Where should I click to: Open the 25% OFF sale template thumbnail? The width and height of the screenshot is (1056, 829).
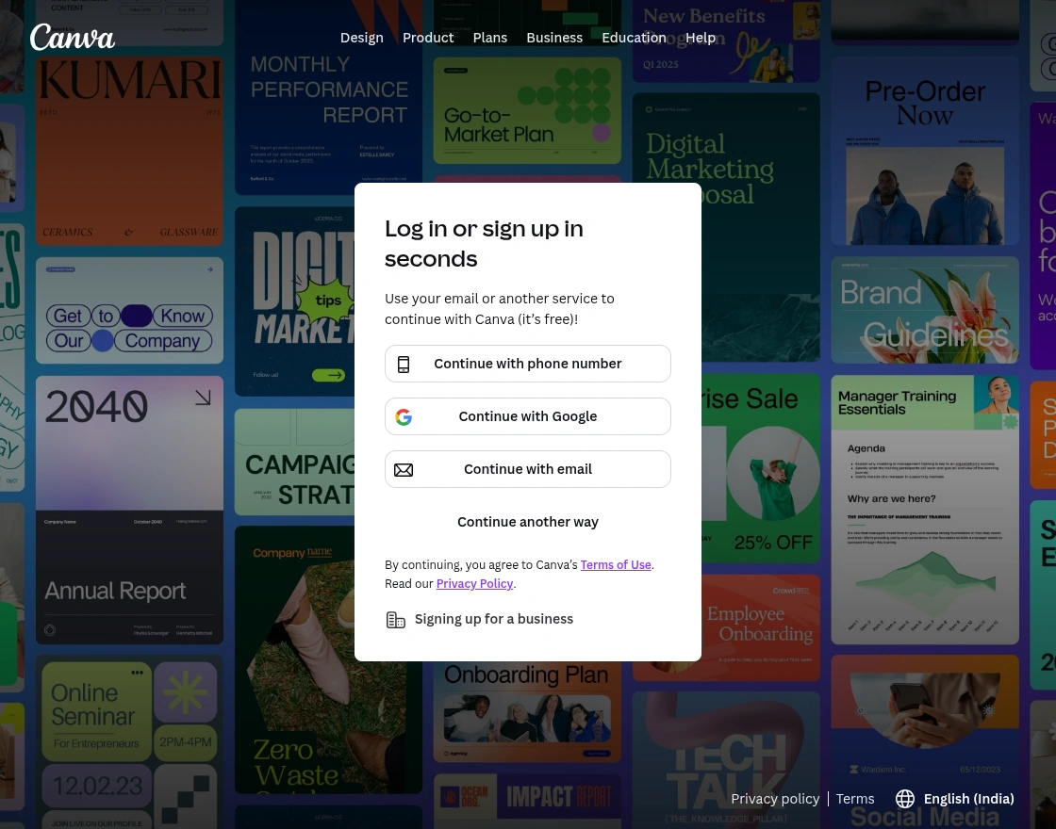pos(760,469)
